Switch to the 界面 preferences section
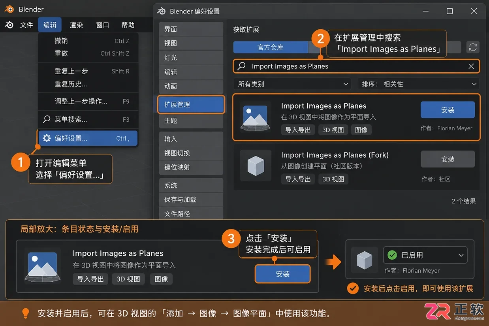This screenshot has height=326, width=489. (191, 29)
